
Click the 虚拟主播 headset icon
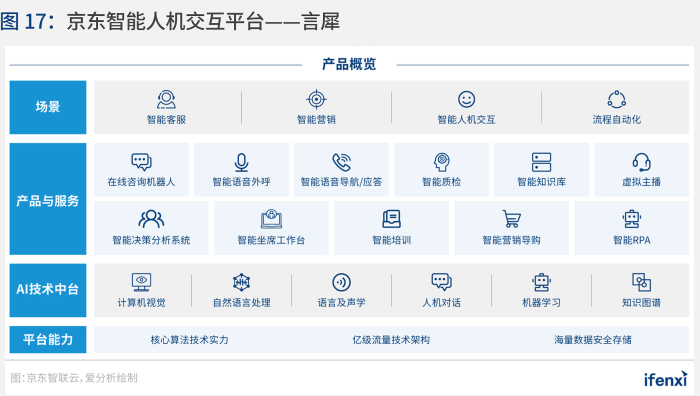pyautogui.click(x=641, y=162)
